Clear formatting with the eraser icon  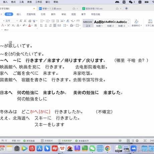[x=30, y=21]
